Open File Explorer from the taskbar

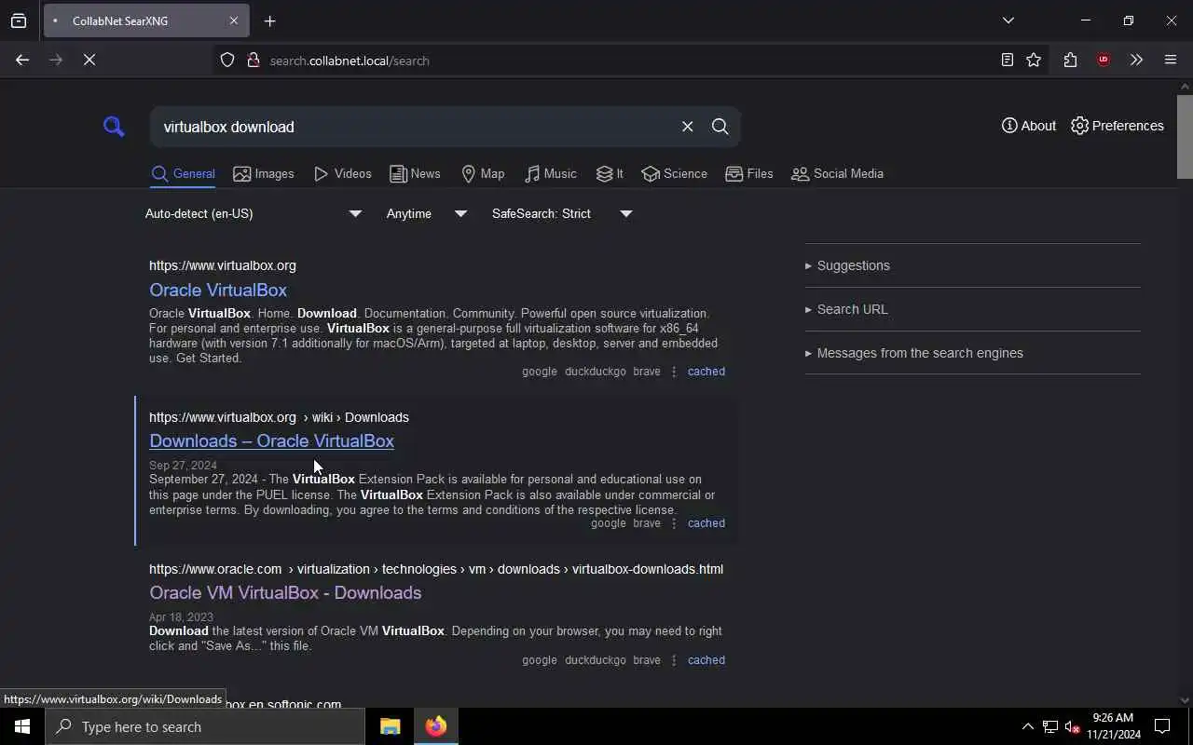pyautogui.click(x=390, y=726)
